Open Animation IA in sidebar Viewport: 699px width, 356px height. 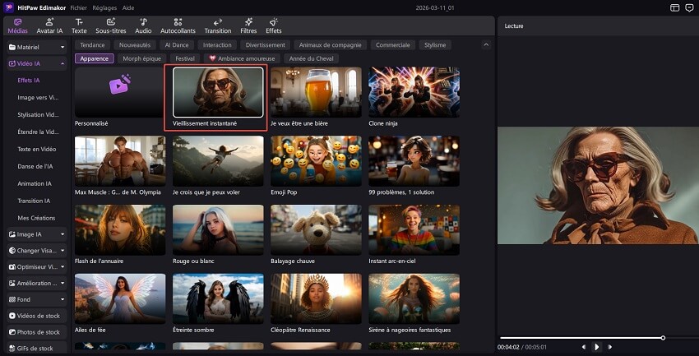click(x=35, y=183)
